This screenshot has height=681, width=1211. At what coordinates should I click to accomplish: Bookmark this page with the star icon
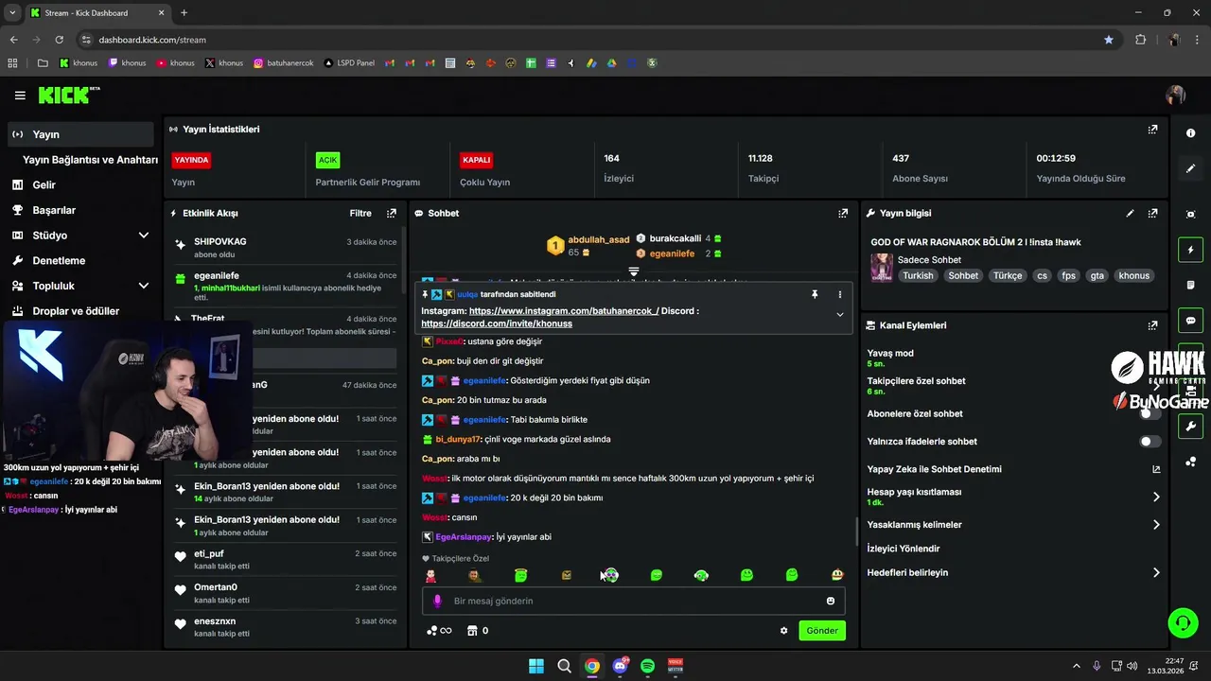(1109, 40)
